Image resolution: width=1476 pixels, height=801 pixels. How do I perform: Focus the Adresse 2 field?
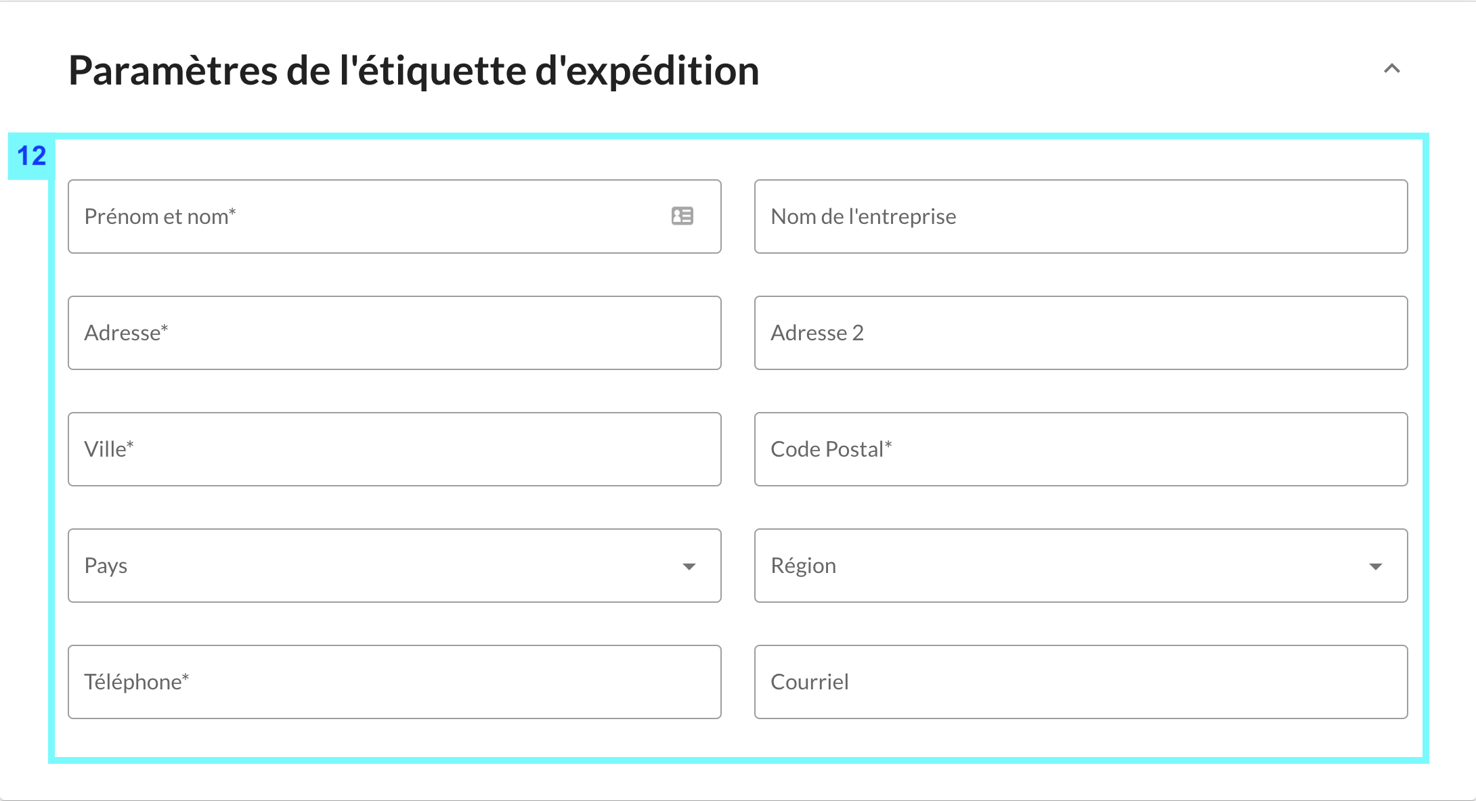pos(1081,333)
